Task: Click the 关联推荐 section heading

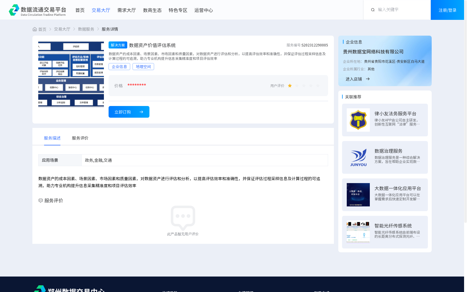Action: click(x=353, y=97)
